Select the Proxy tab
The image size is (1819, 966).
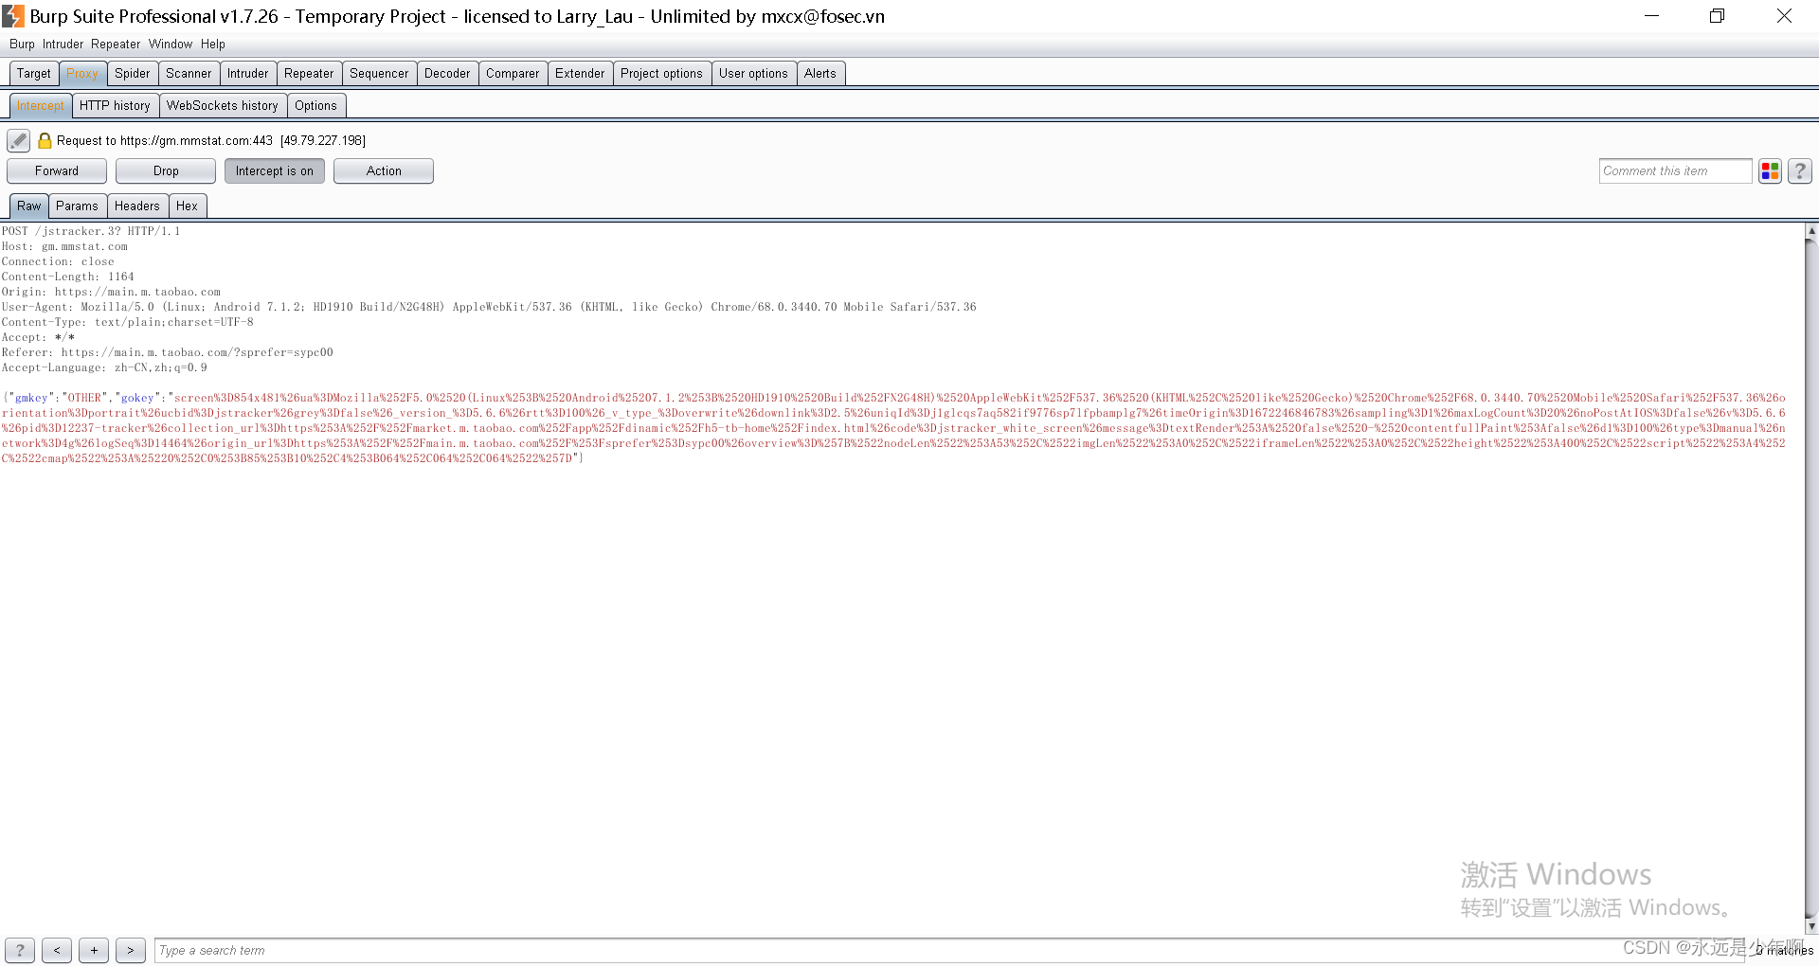click(x=82, y=74)
